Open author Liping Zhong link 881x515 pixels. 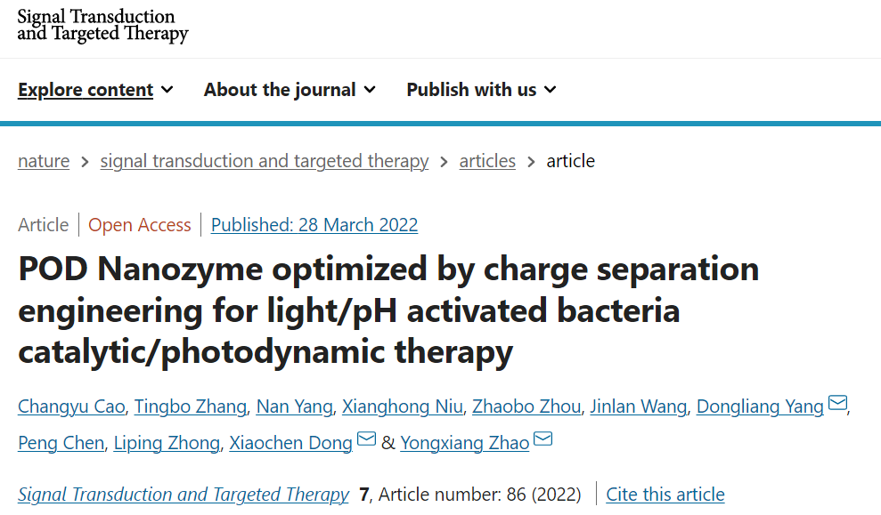point(167,443)
